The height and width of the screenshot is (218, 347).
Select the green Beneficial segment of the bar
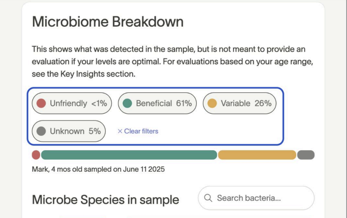(x=129, y=155)
